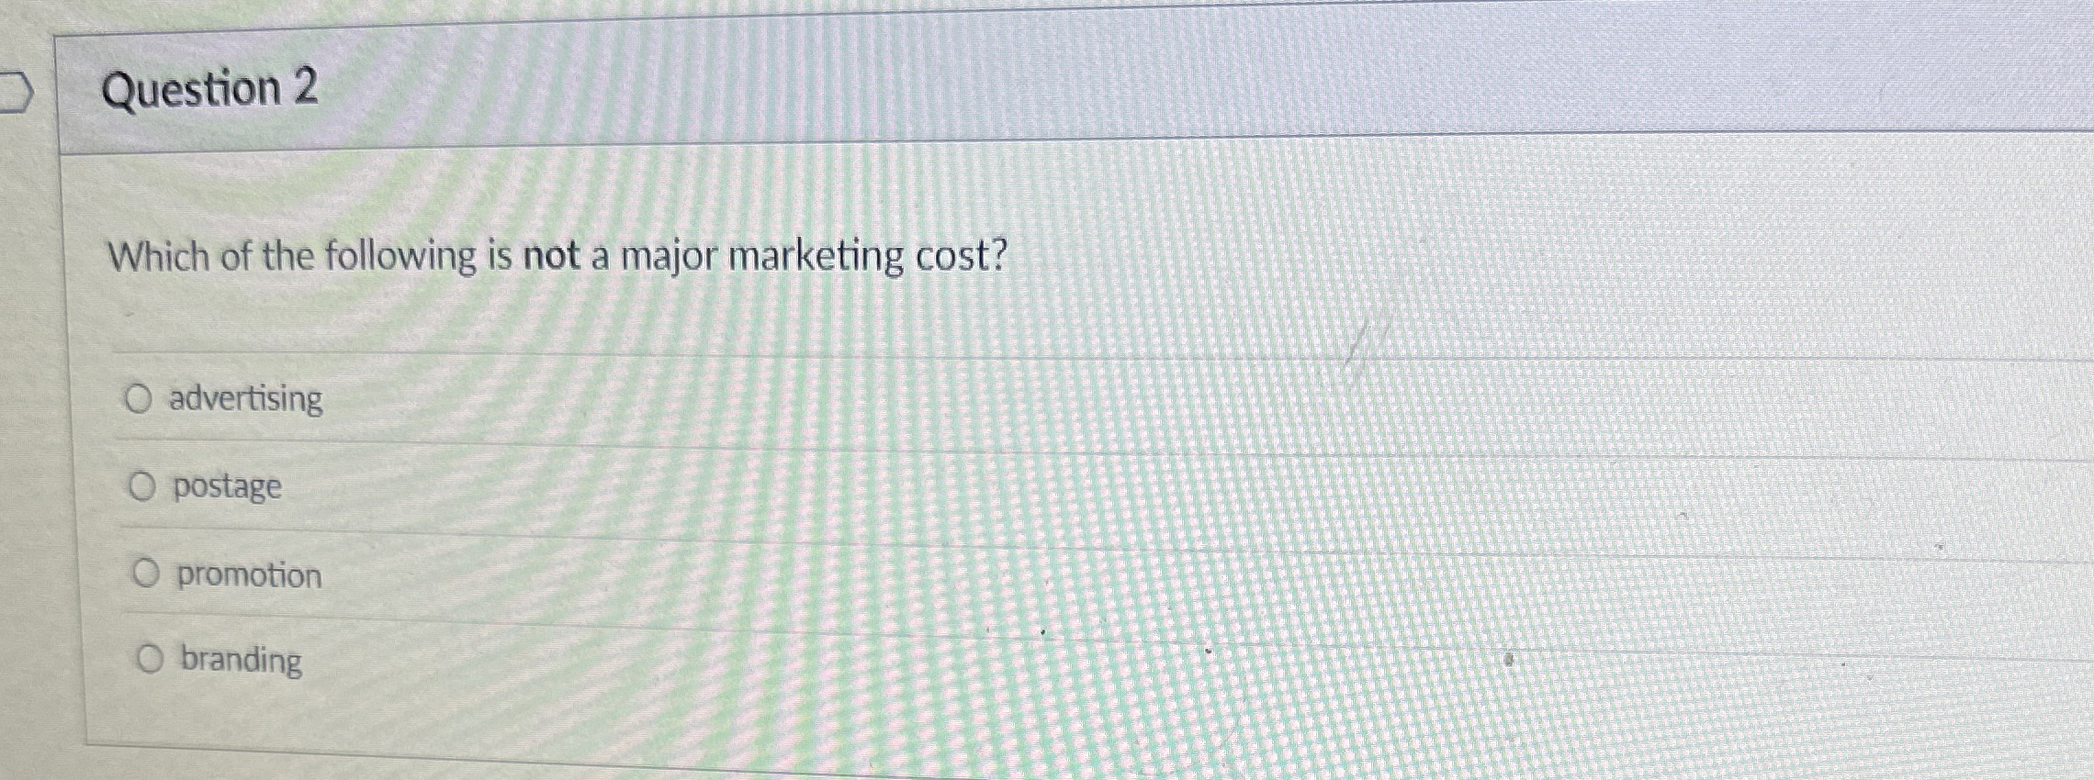
Task: Click the "branding" answer label
Action: 241,660
